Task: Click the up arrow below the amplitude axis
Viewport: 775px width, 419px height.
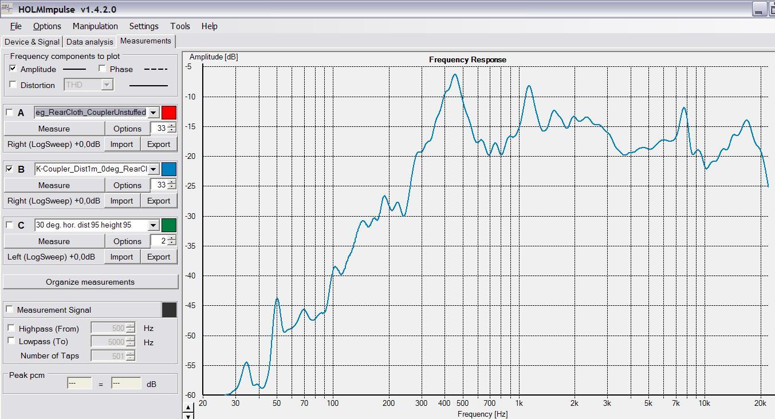Action: tap(188, 408)
